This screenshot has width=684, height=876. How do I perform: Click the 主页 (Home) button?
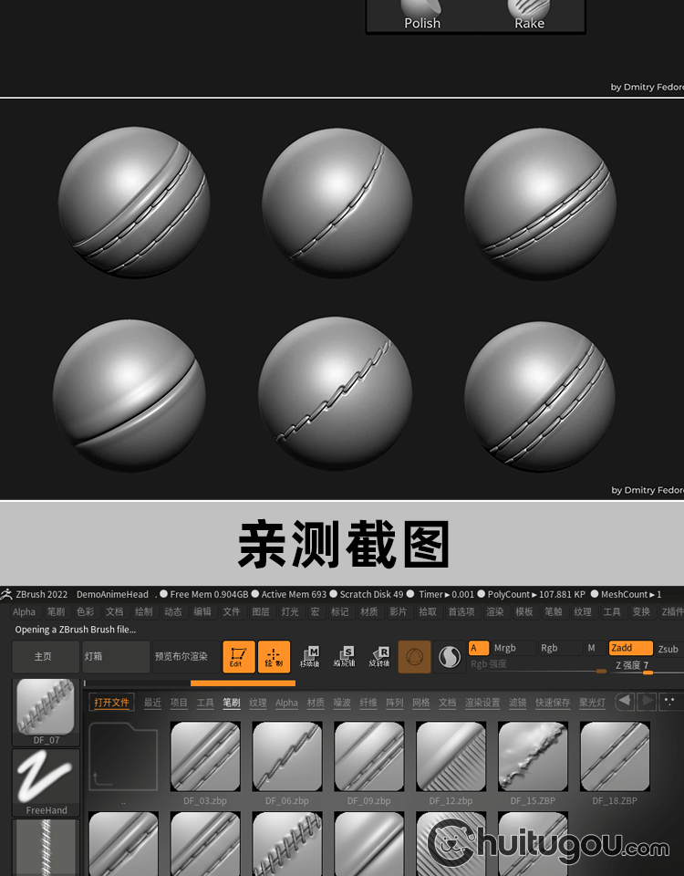point(46,656)
